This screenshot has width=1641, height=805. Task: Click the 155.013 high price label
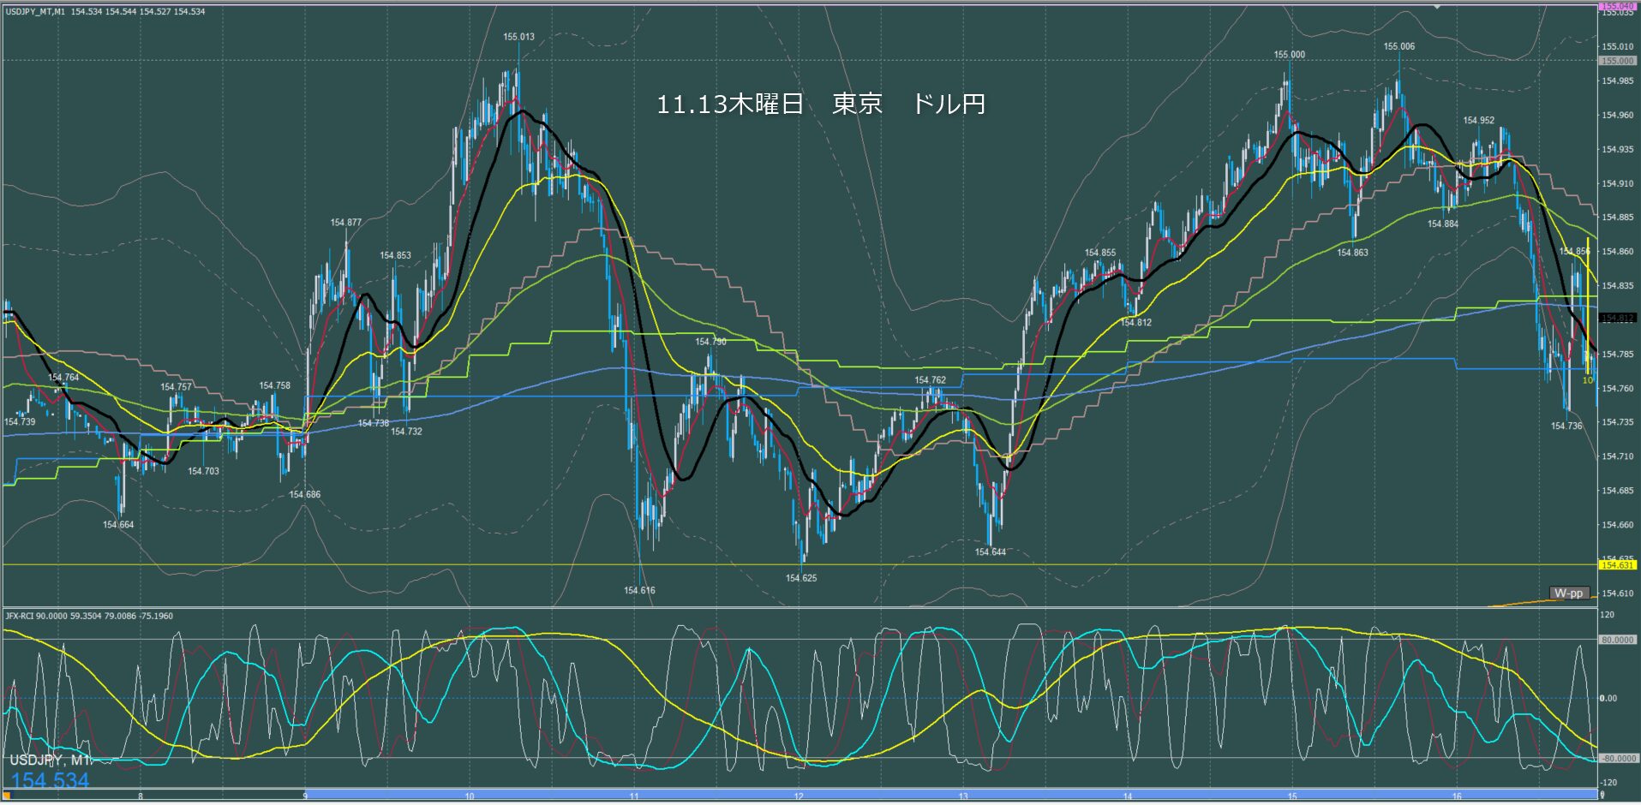pyautogui.click(x=518, y=37)
